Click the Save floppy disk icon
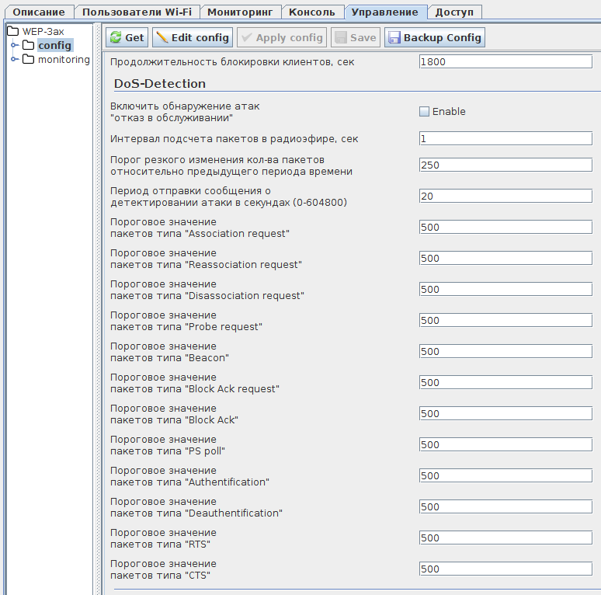This screenshot has height=595, width=601. pyautogui.click(x=340, y=37)
